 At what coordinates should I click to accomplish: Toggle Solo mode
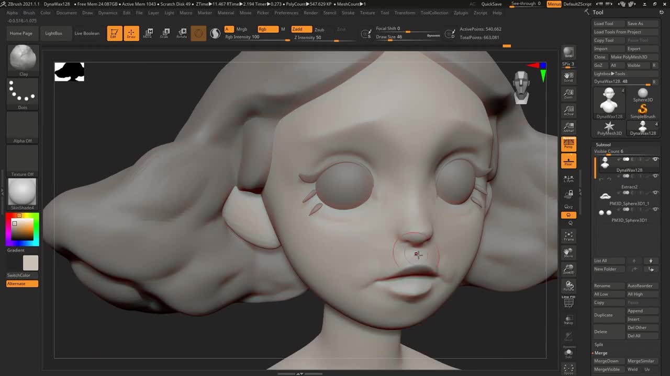pos(568,353)
